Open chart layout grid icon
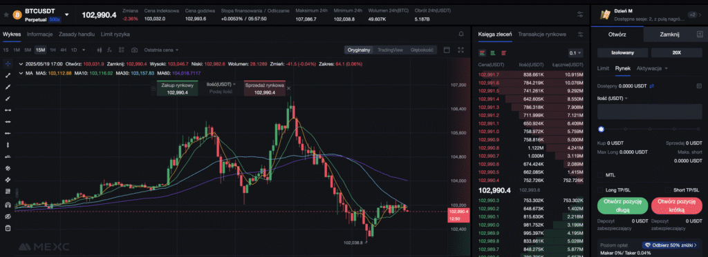 [121, 50]
